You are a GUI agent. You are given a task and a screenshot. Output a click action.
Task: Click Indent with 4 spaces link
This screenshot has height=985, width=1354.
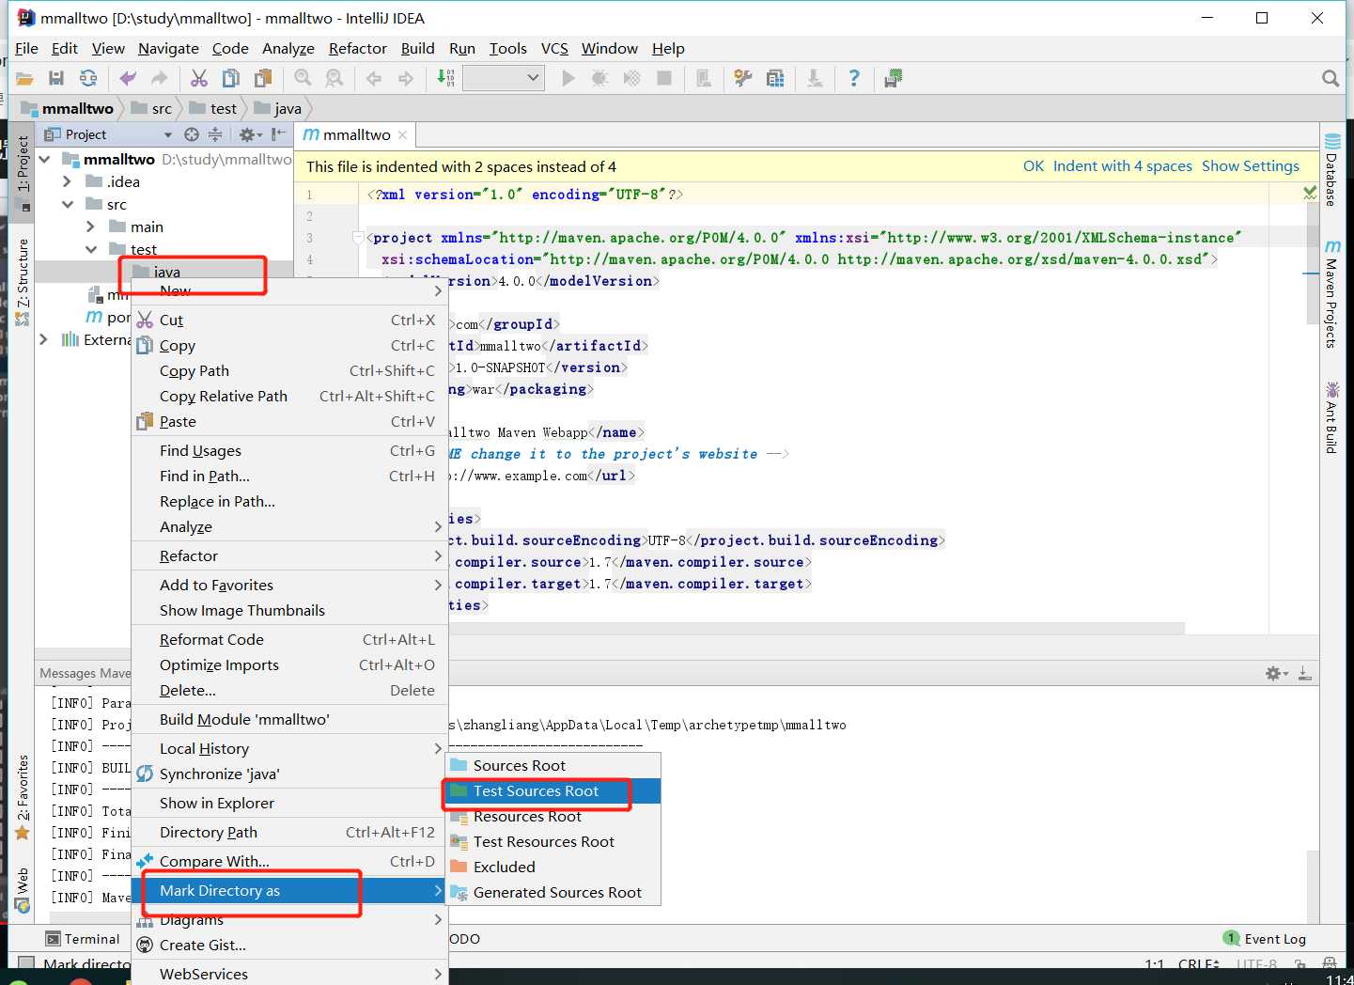coord(1122,166)
